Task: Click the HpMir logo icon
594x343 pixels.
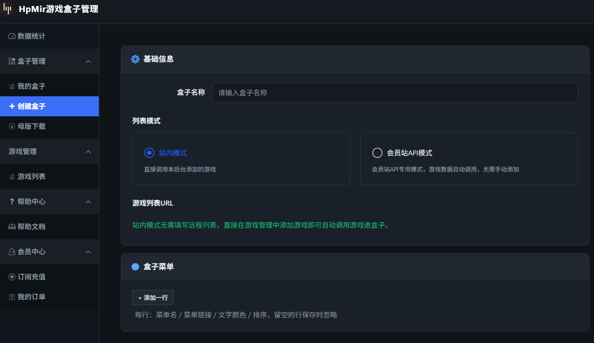Action: (x=7, y=9)
